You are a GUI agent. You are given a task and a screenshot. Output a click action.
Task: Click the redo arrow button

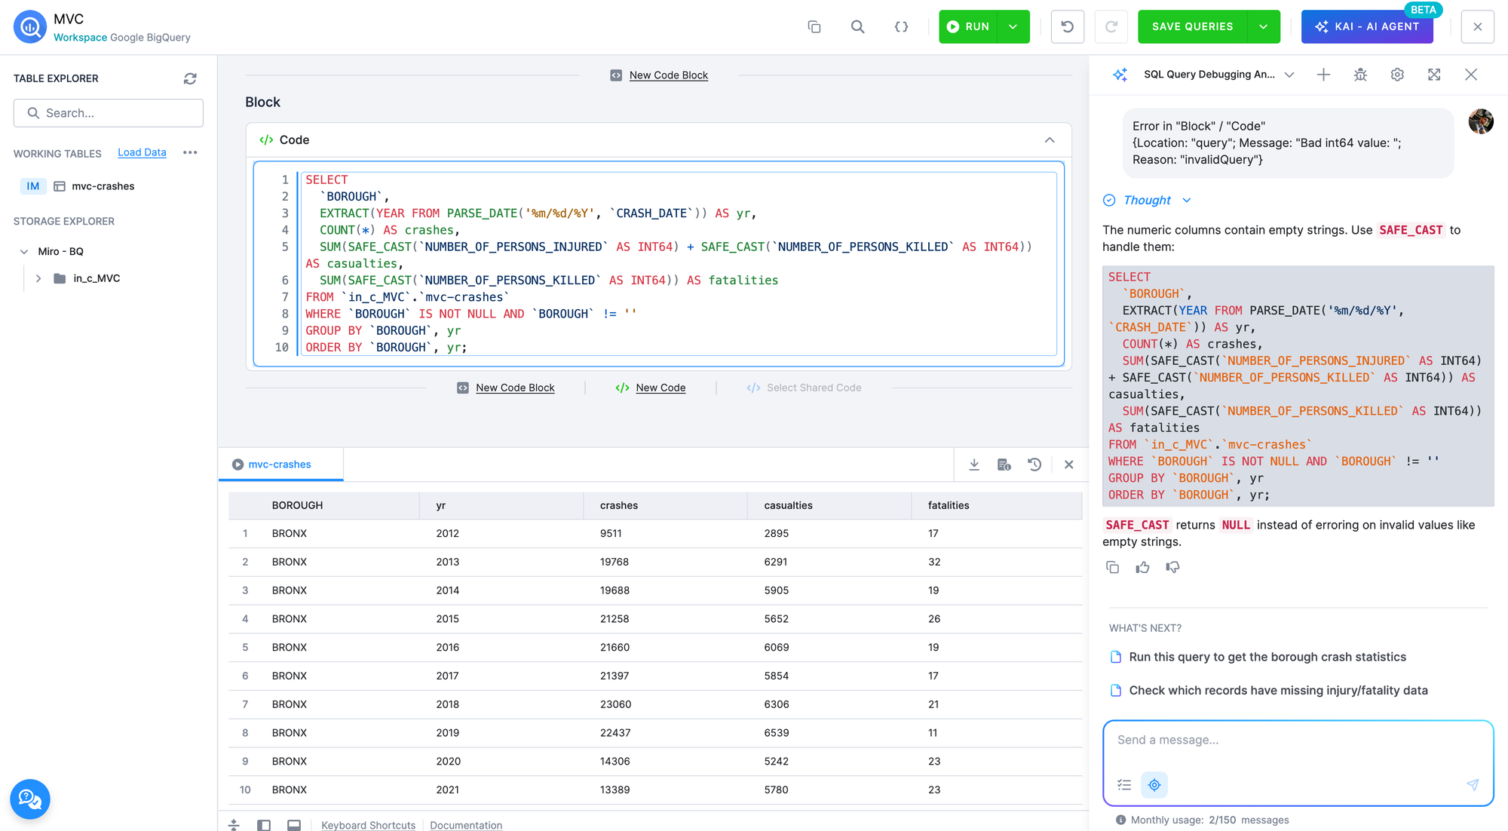[1111, 27]
